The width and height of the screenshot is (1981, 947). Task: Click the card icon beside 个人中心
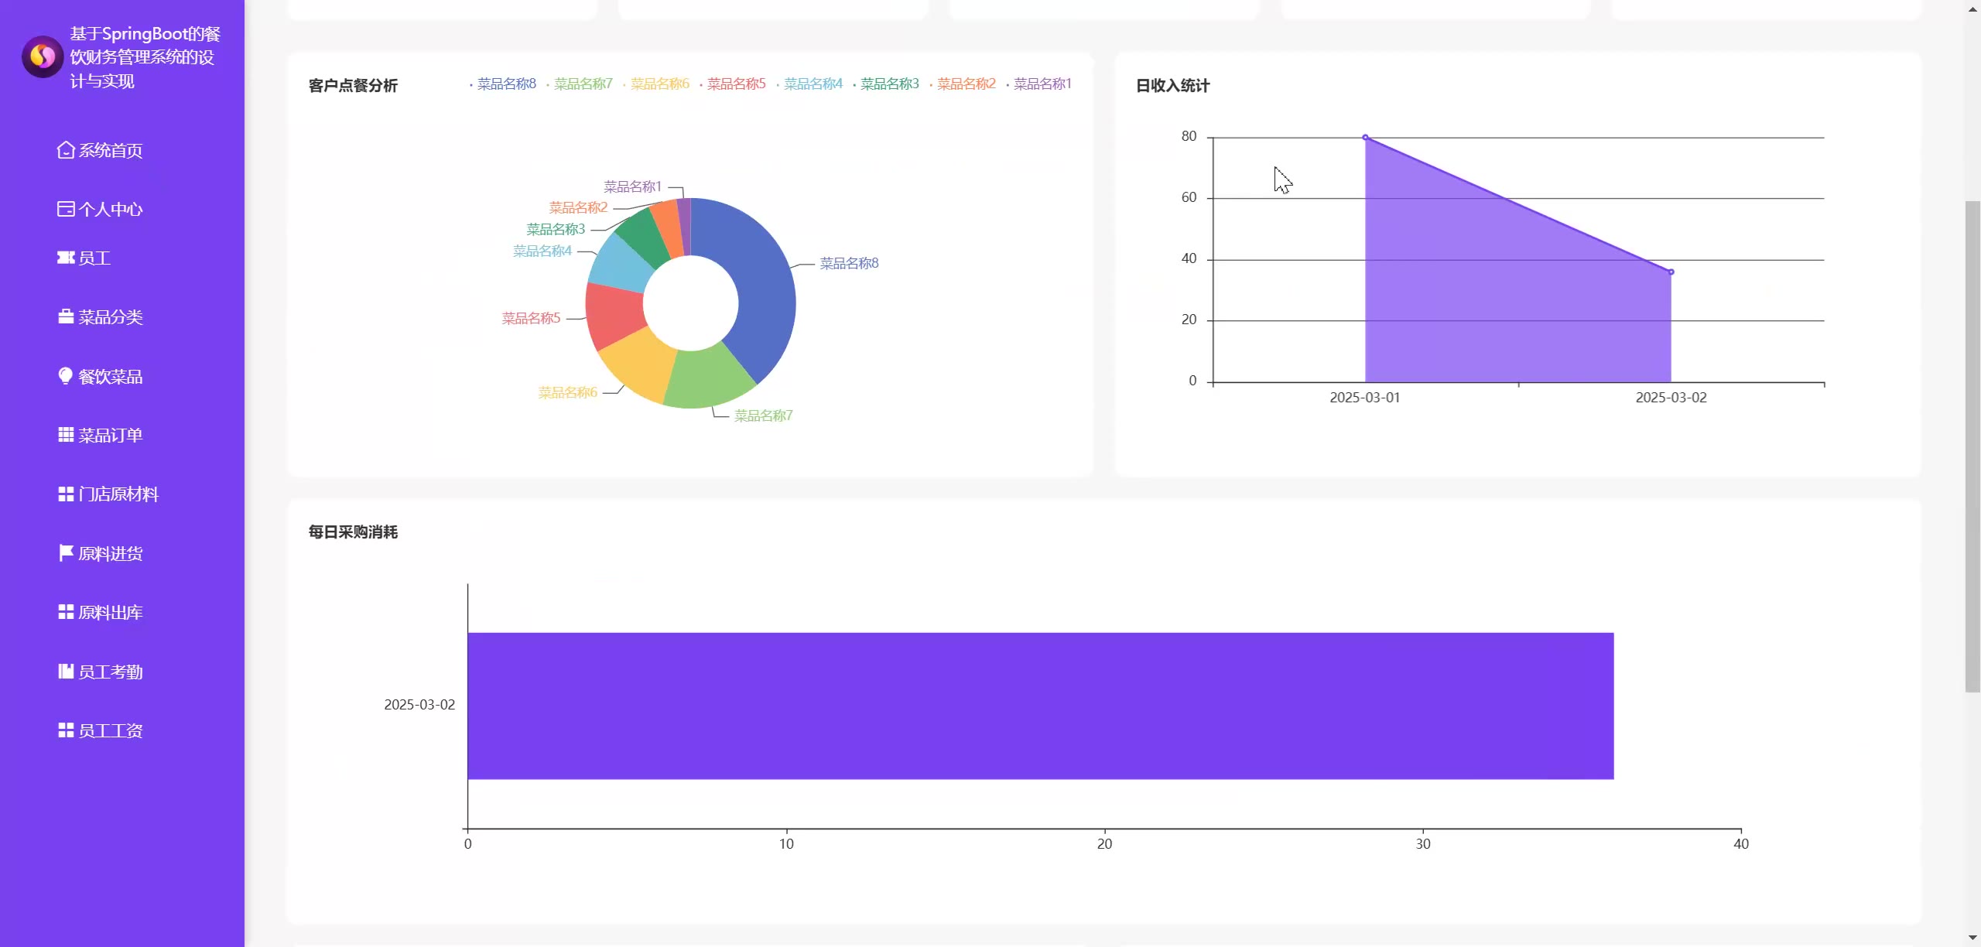click(x=66, y=209)
